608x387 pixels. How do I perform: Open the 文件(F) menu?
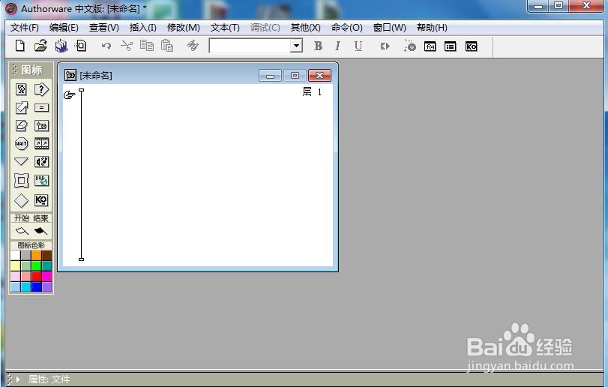coord(25,28)
